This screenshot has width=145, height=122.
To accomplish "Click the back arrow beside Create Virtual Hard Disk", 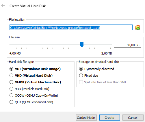I will (3, 5).
